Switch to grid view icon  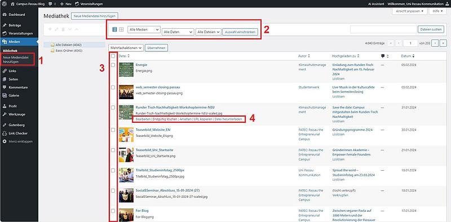[121, 29]
